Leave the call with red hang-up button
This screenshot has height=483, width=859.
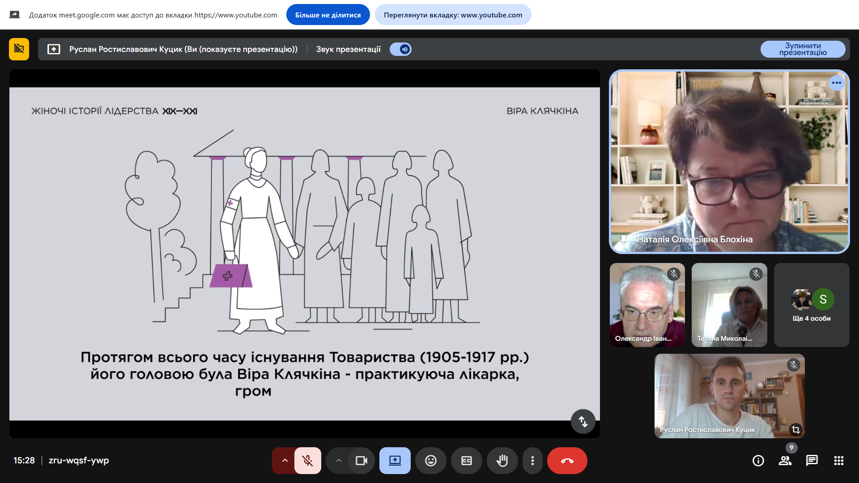click(567, 461)
